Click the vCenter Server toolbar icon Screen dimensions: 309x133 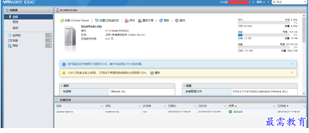click(62, 21)
